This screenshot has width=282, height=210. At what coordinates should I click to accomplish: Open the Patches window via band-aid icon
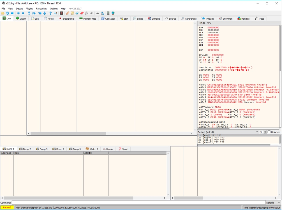tap(67, 13)
